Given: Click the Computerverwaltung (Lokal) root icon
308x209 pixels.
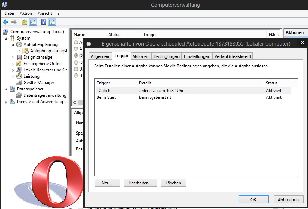Looking at the screenshot, I should 6,32.
